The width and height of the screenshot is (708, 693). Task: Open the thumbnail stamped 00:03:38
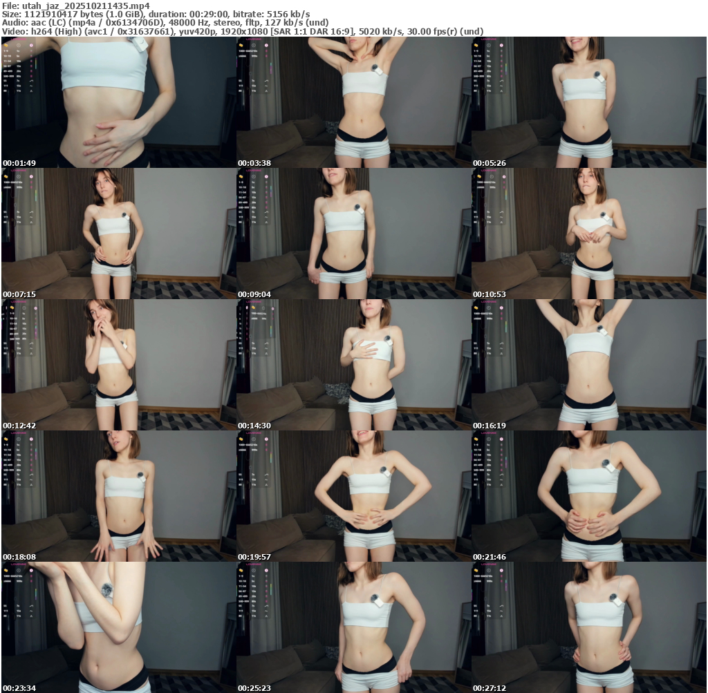pos(354,102)
